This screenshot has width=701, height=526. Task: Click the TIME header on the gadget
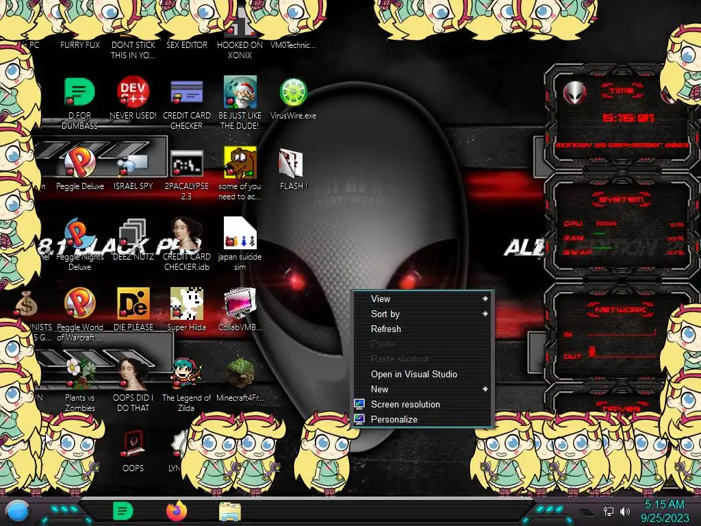(622, 91)
